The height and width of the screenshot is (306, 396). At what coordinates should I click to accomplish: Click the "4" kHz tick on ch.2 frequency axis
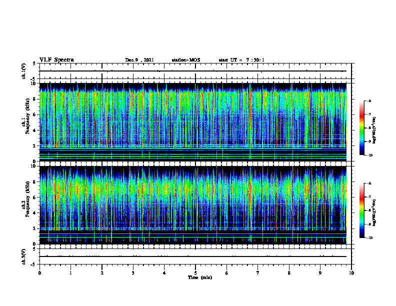(x=34, y=213)
